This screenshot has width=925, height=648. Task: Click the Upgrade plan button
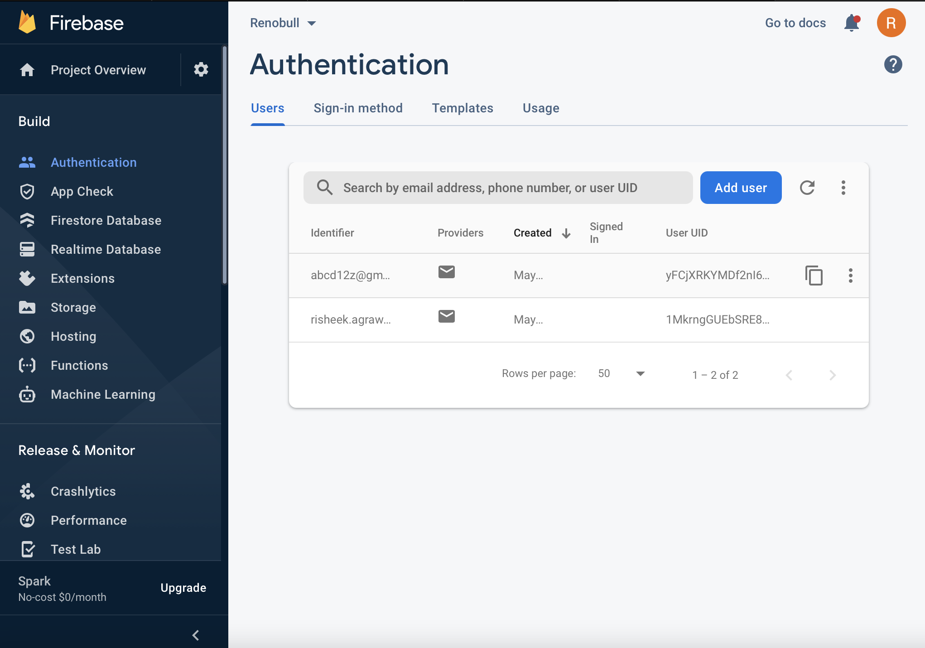(x=183, y=588)
